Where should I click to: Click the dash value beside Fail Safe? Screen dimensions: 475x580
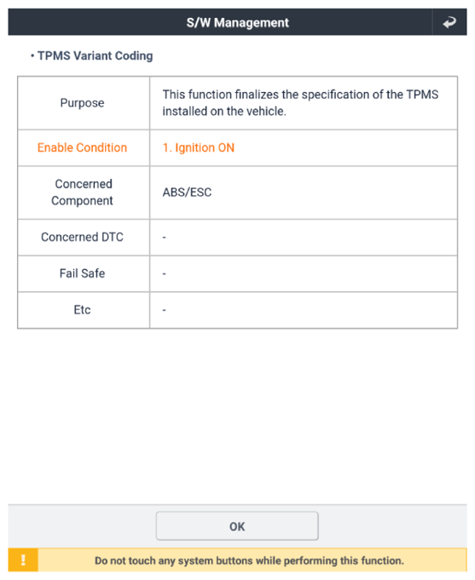pos(164,273)
